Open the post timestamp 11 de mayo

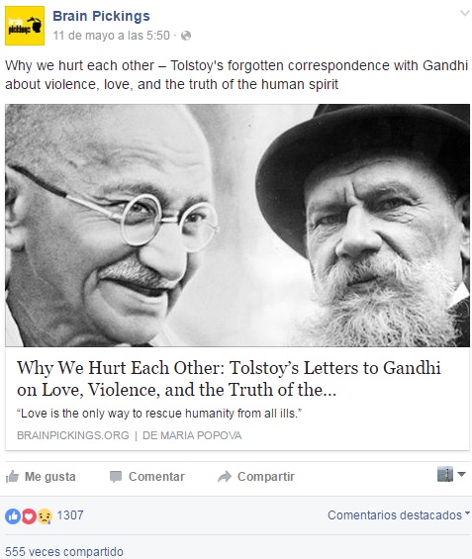click(111, 36)
